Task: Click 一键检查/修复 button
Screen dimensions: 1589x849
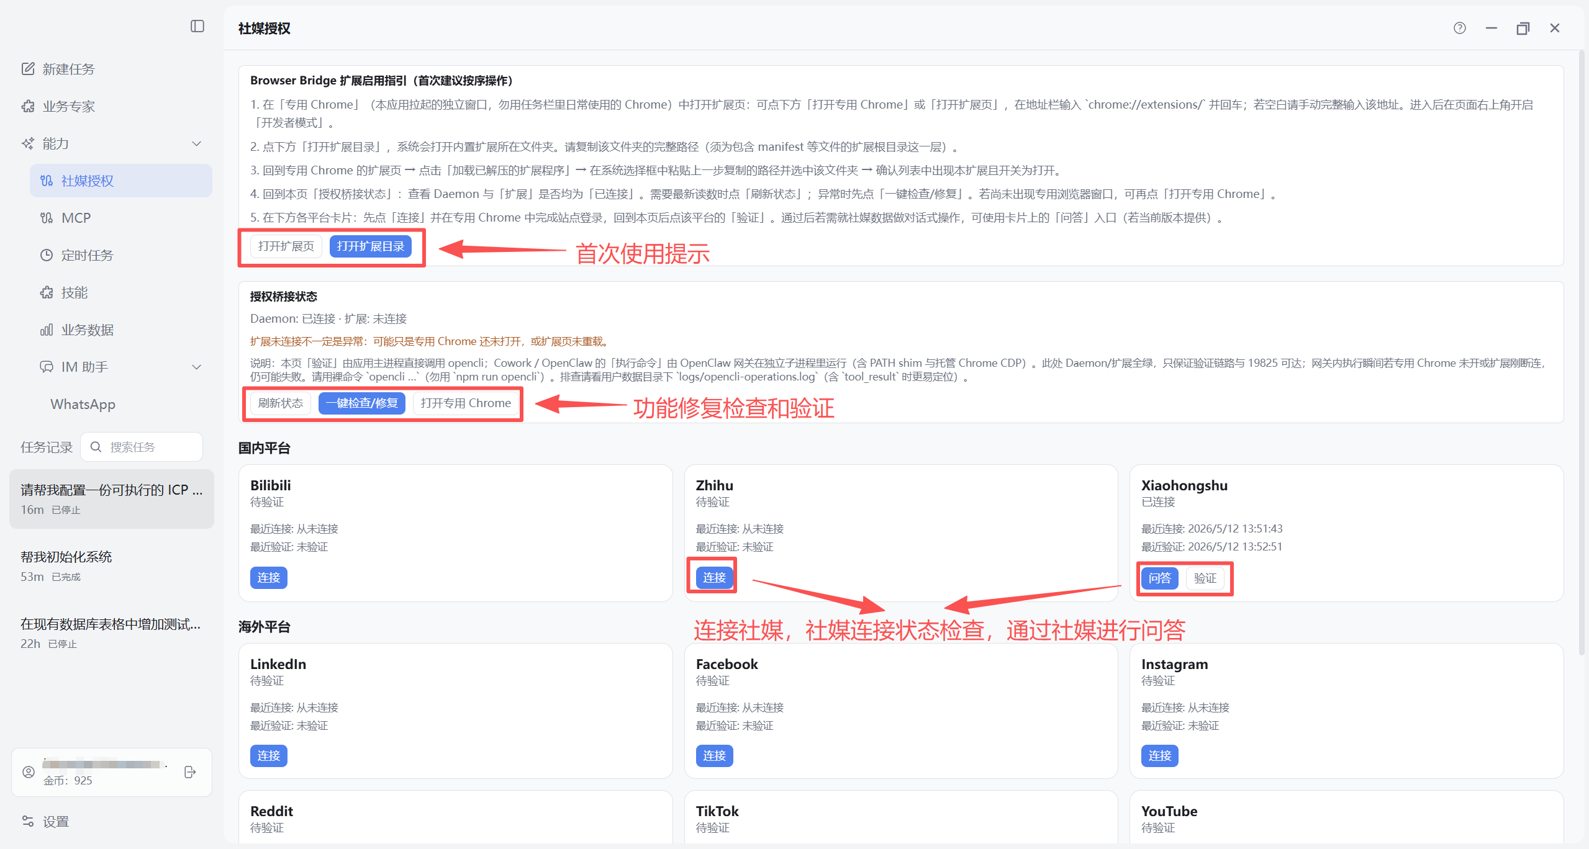Action: [362, 403]
